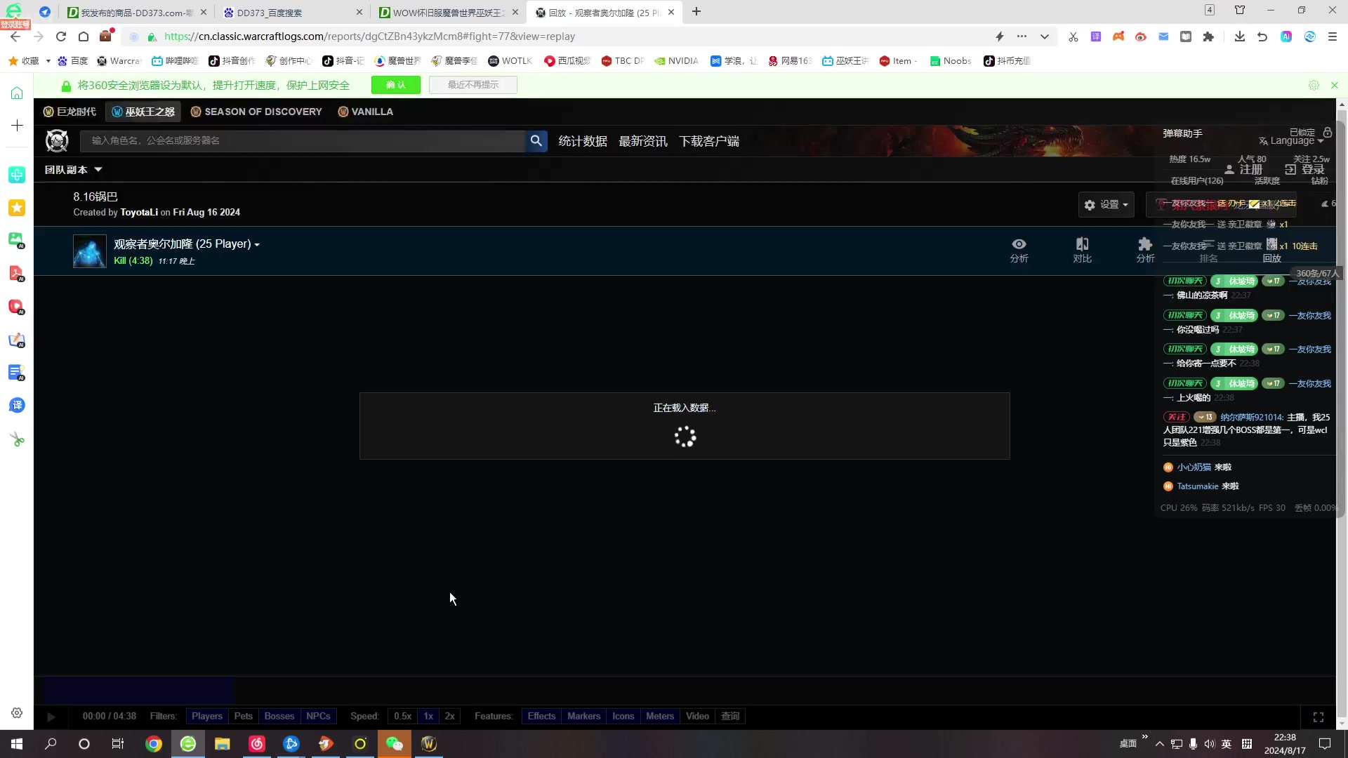Screen dimensions: 1348x758
Task: Click 下载客户端 download client button
Action: pyautogui.click(x=709, y=140)
